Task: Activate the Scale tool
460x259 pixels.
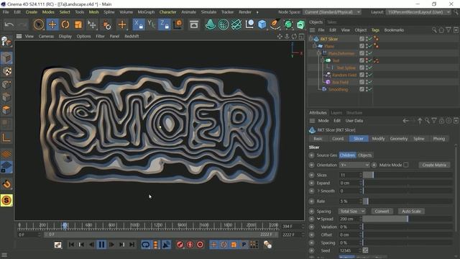Action: pyautogui.click(x=78, y=24)
